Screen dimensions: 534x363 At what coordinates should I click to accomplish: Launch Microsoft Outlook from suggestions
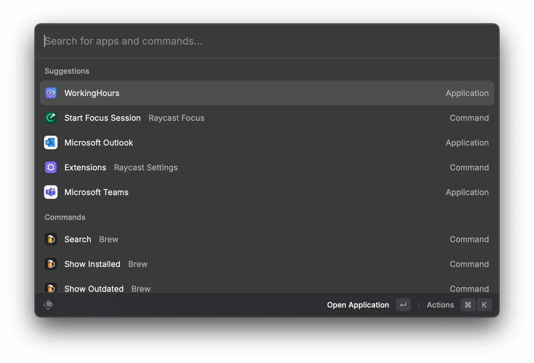[98, 142]
